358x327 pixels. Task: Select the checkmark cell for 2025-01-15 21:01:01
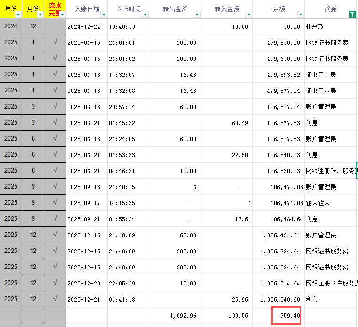click(55, 42)
